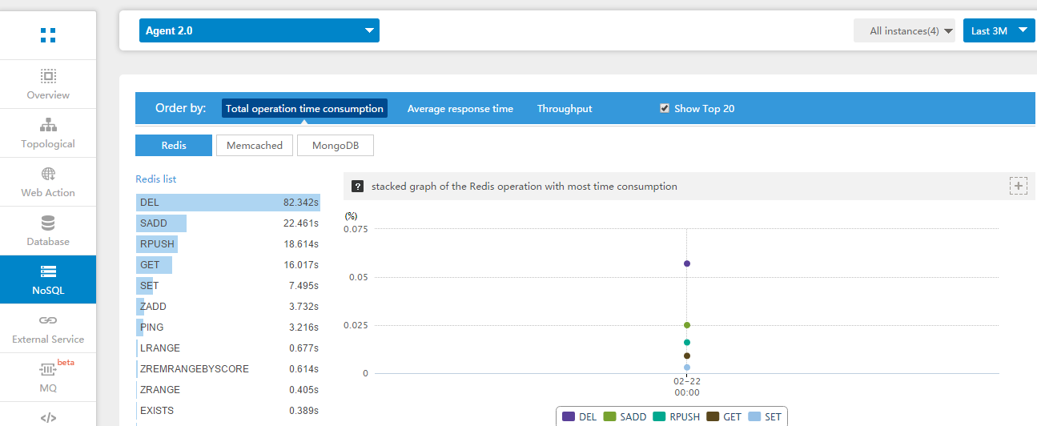The height and width of the screenshot is (426, 1037).
Task: Switch to the Memcached tab
Action: (254, 146)
